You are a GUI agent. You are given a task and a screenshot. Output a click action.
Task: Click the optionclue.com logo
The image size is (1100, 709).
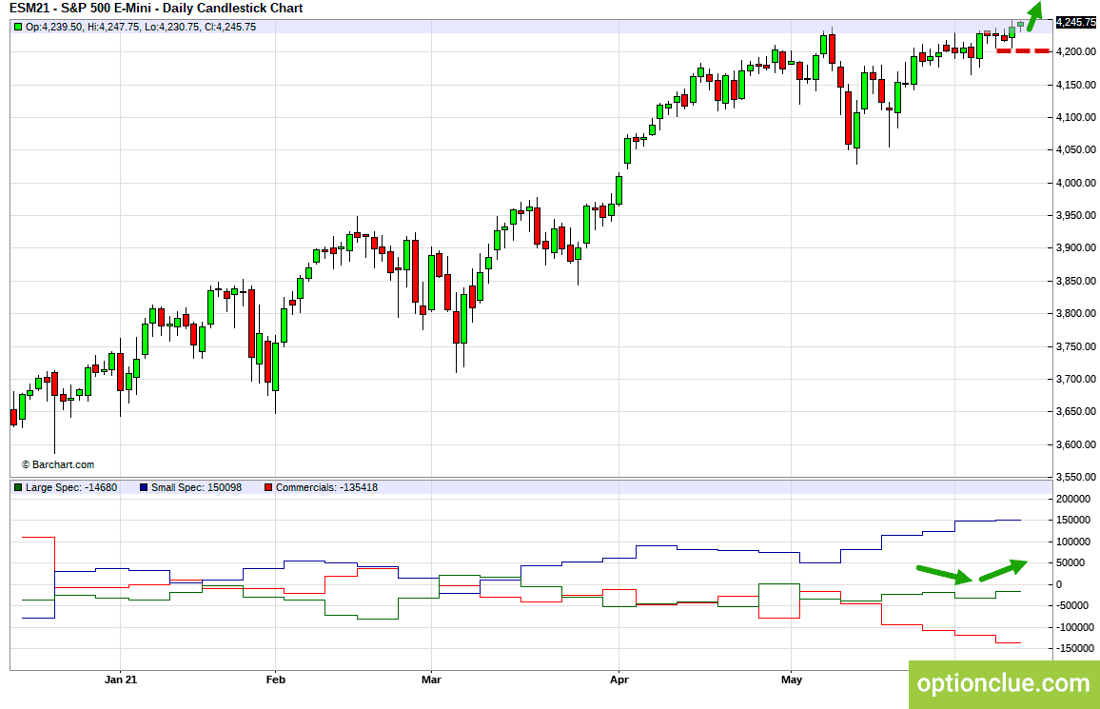pyautogui.click(x=1004, y=683)
